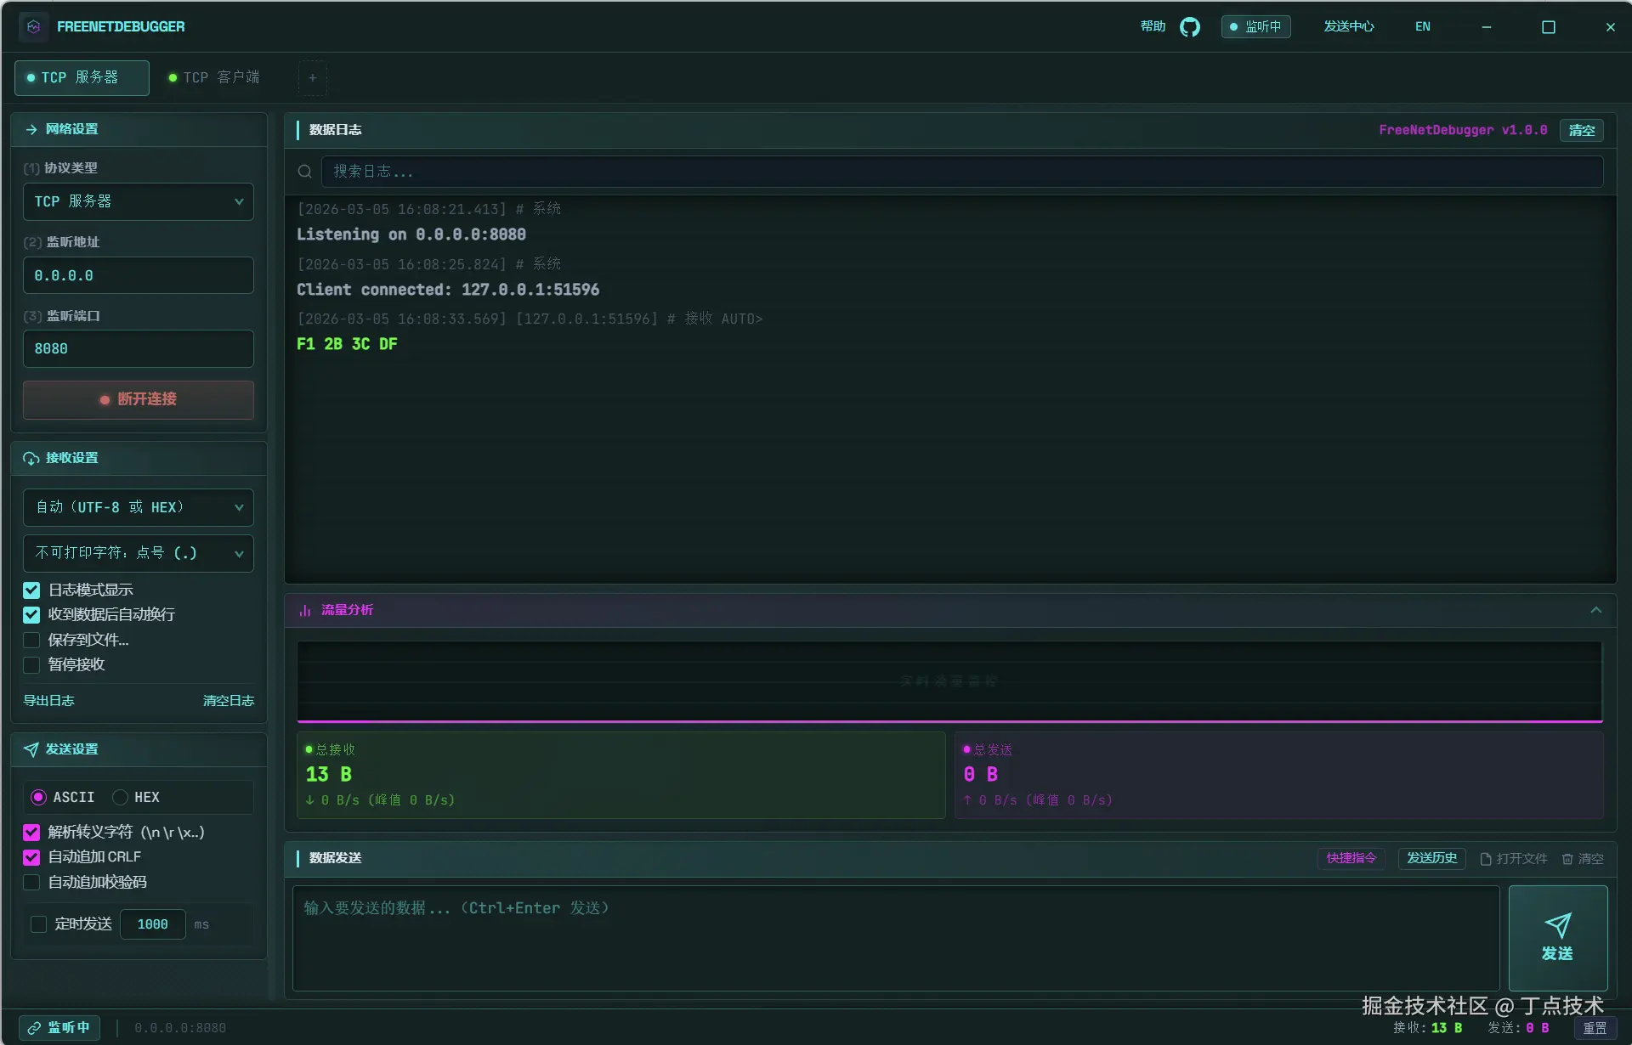Open the 协议类型 TCP 服务器 dropdown
This screenshot has height=1045, width=1632.
pos(138,202)
